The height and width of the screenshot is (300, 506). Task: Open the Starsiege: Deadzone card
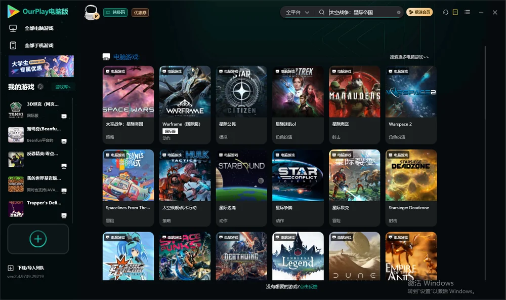(x=411, y=188)
